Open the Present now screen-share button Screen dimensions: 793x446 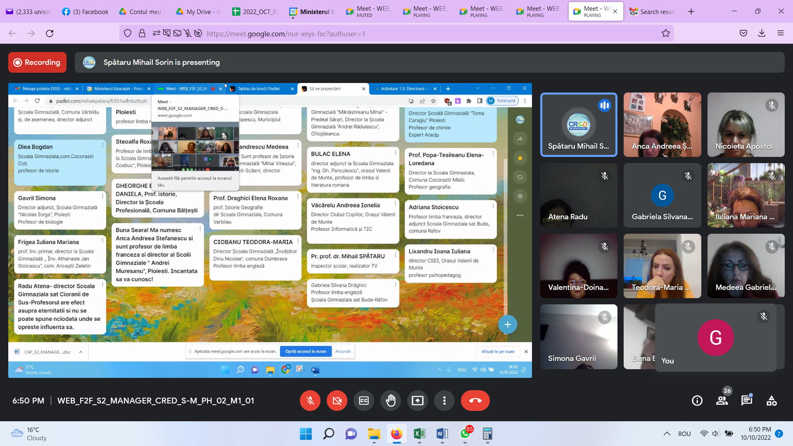[x=418, y=401]
